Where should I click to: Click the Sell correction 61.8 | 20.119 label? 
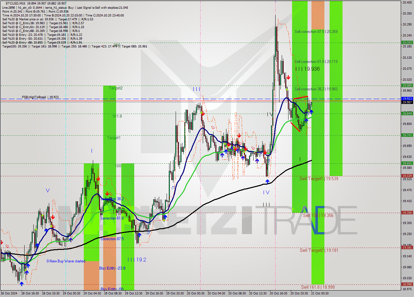coord(316,62)
